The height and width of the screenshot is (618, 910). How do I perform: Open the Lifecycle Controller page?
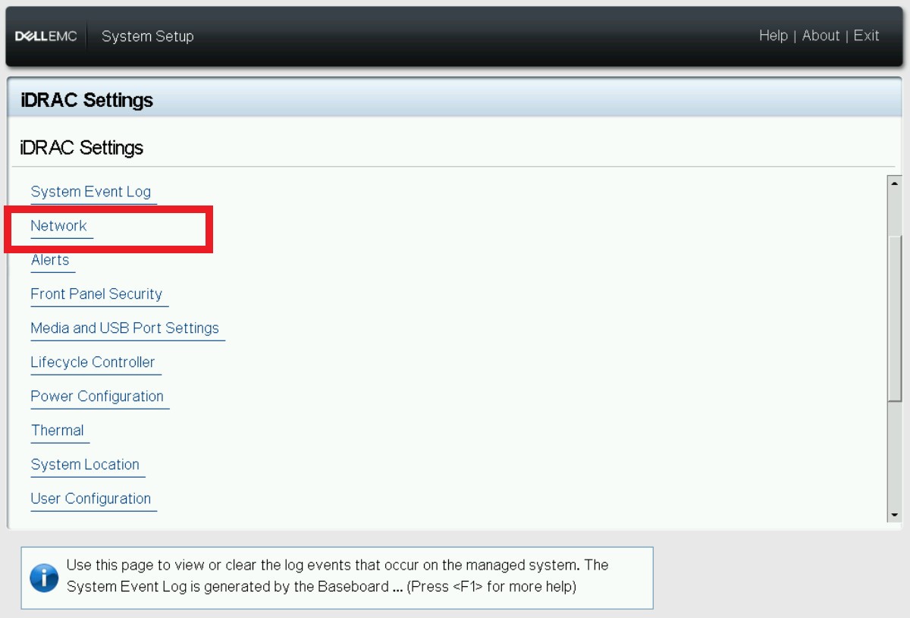94,362
